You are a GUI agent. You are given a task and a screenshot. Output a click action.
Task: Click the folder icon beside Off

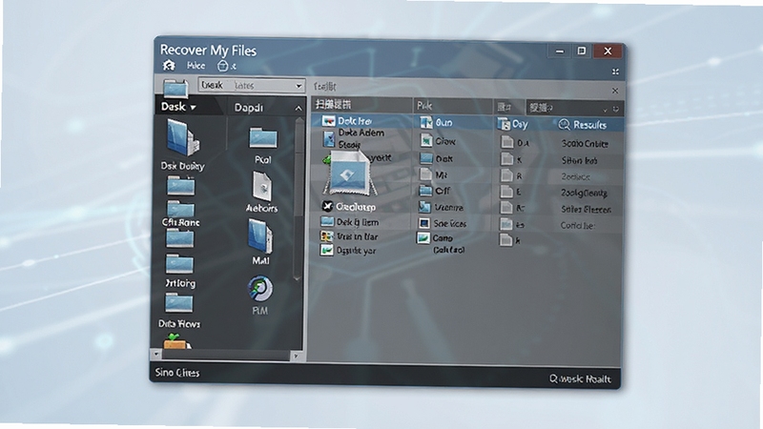tap(425, 190)
